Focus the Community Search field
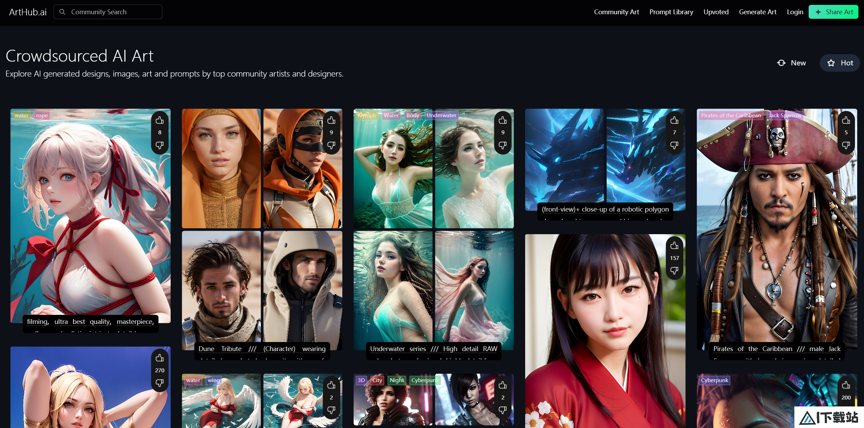The width and height of the screenshot is (864, 428). coord(108,12)
